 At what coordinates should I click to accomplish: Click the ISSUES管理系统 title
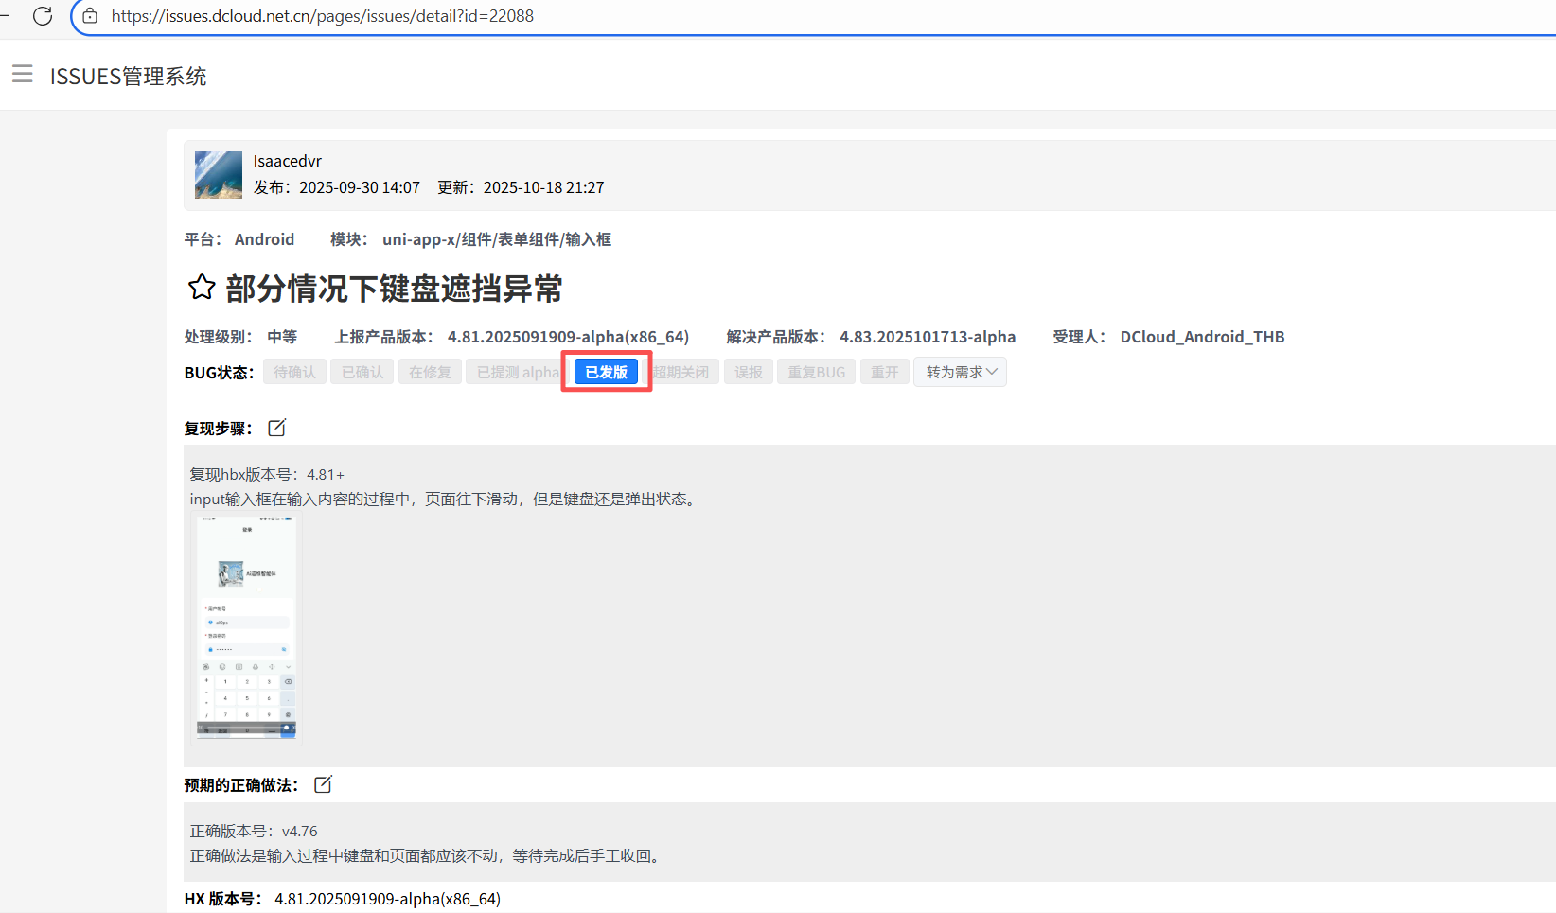point(128,77)
